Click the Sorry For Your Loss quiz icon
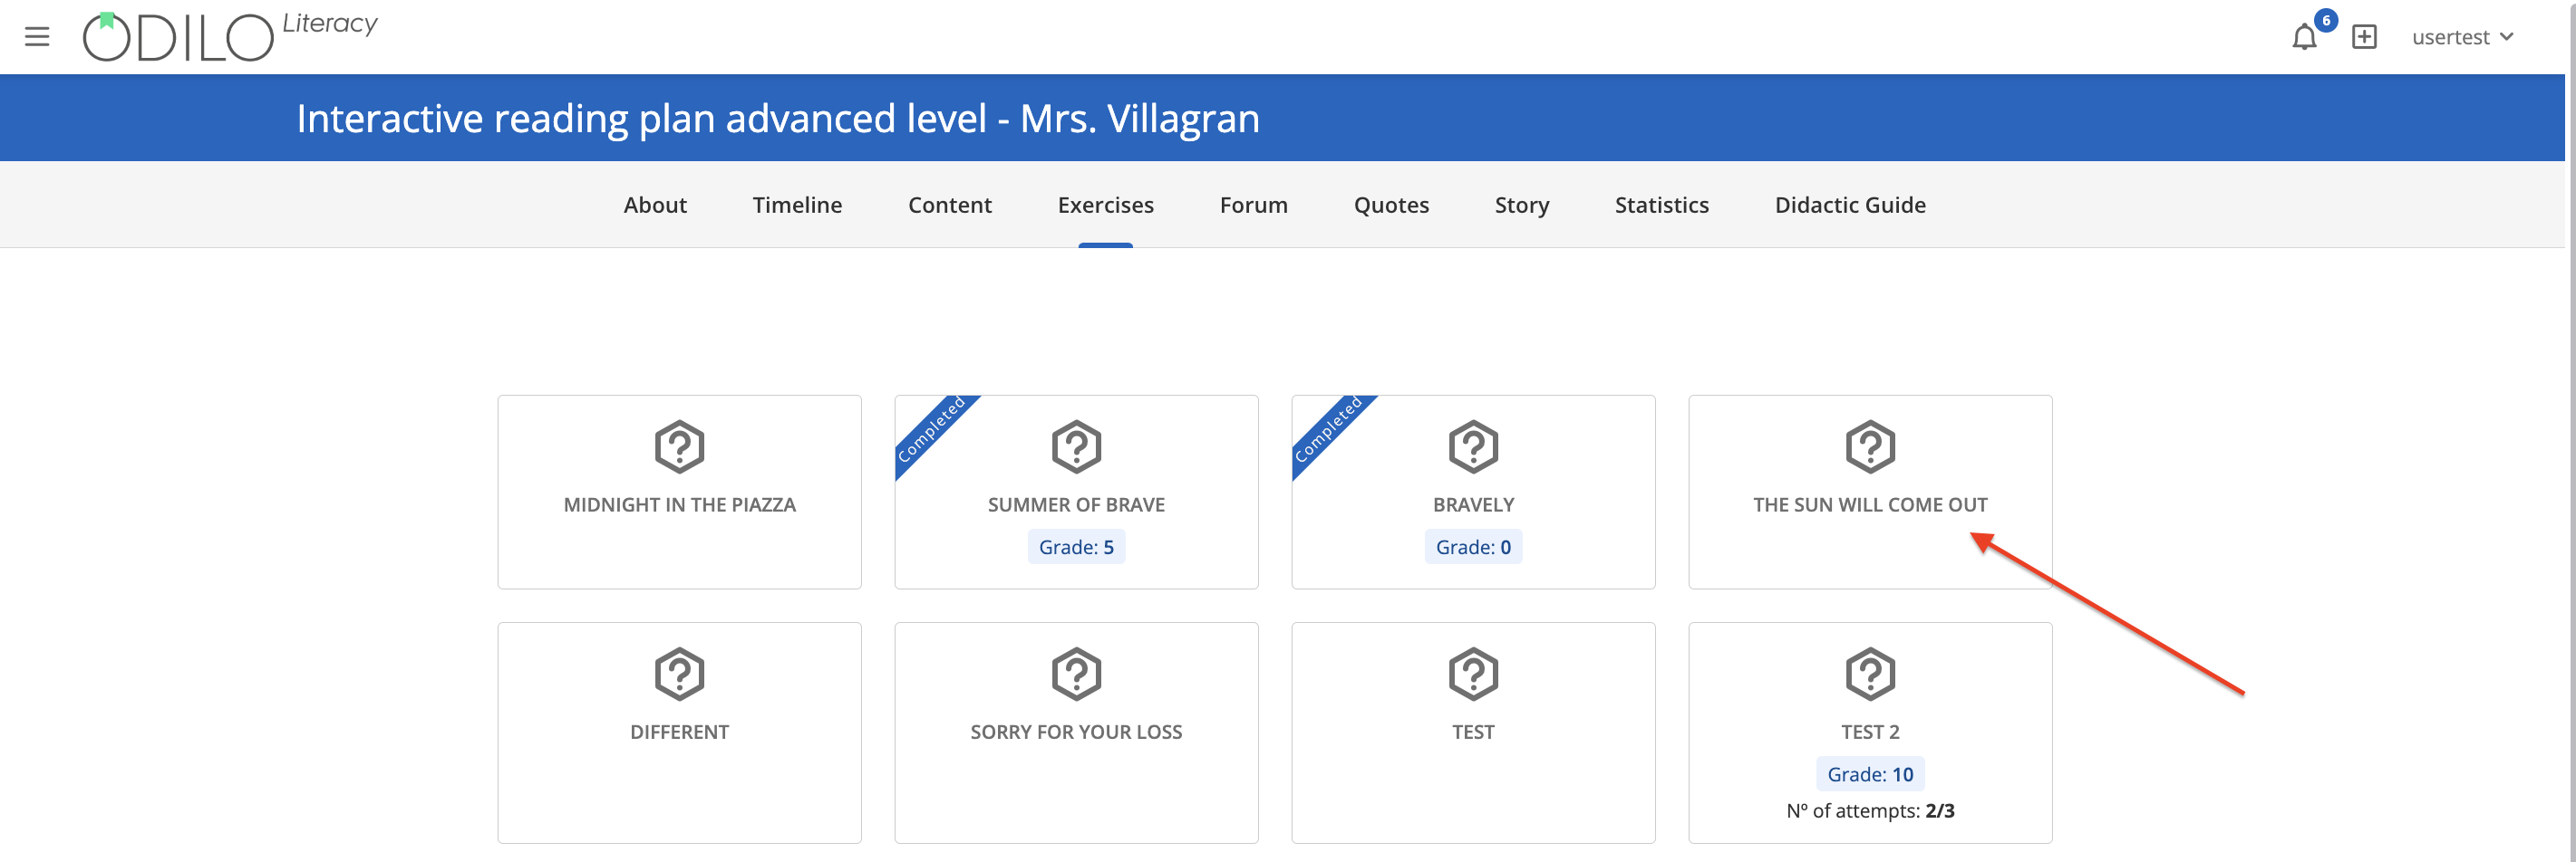This screenshot has width=2576, height=862. 1076,675
